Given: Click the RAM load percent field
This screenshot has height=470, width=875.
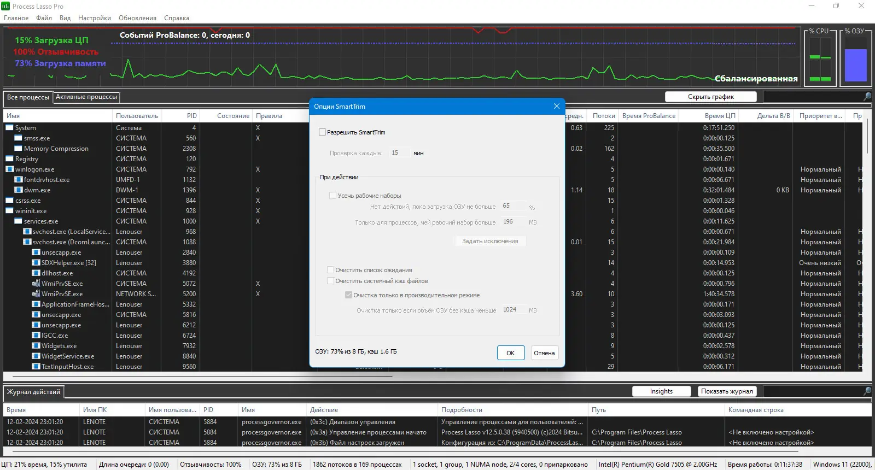Looking at the screenshot, I should coord(514,206).
